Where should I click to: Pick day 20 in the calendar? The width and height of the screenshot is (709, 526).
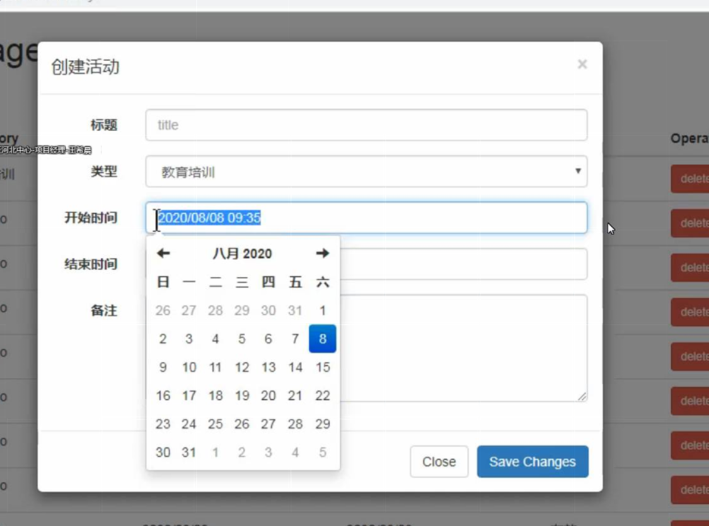point(268,395)
